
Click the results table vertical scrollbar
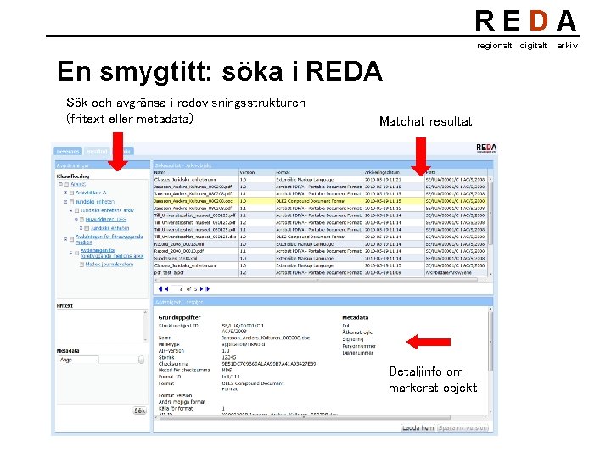[490, 226]
